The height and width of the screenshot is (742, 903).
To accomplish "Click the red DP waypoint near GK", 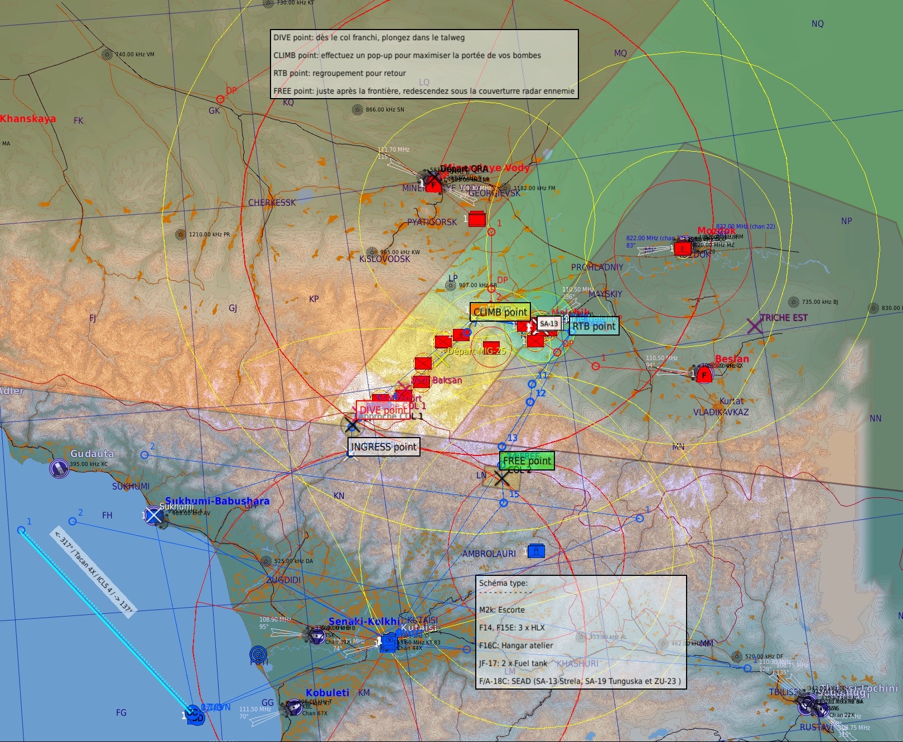I will (220, 99).
